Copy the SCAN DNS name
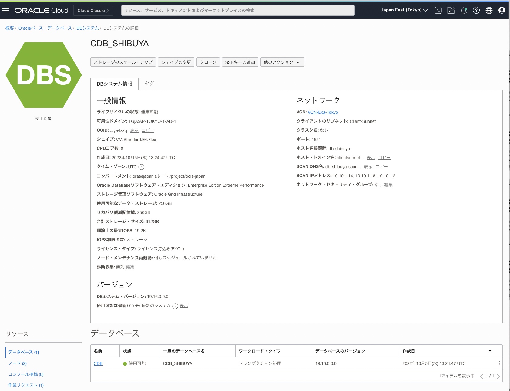Screen dimensions: 510x391 coord(382,167)
